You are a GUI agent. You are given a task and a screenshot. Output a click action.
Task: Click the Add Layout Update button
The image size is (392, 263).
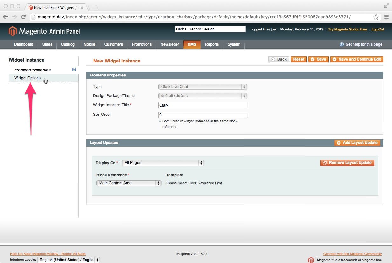point(357,143)
